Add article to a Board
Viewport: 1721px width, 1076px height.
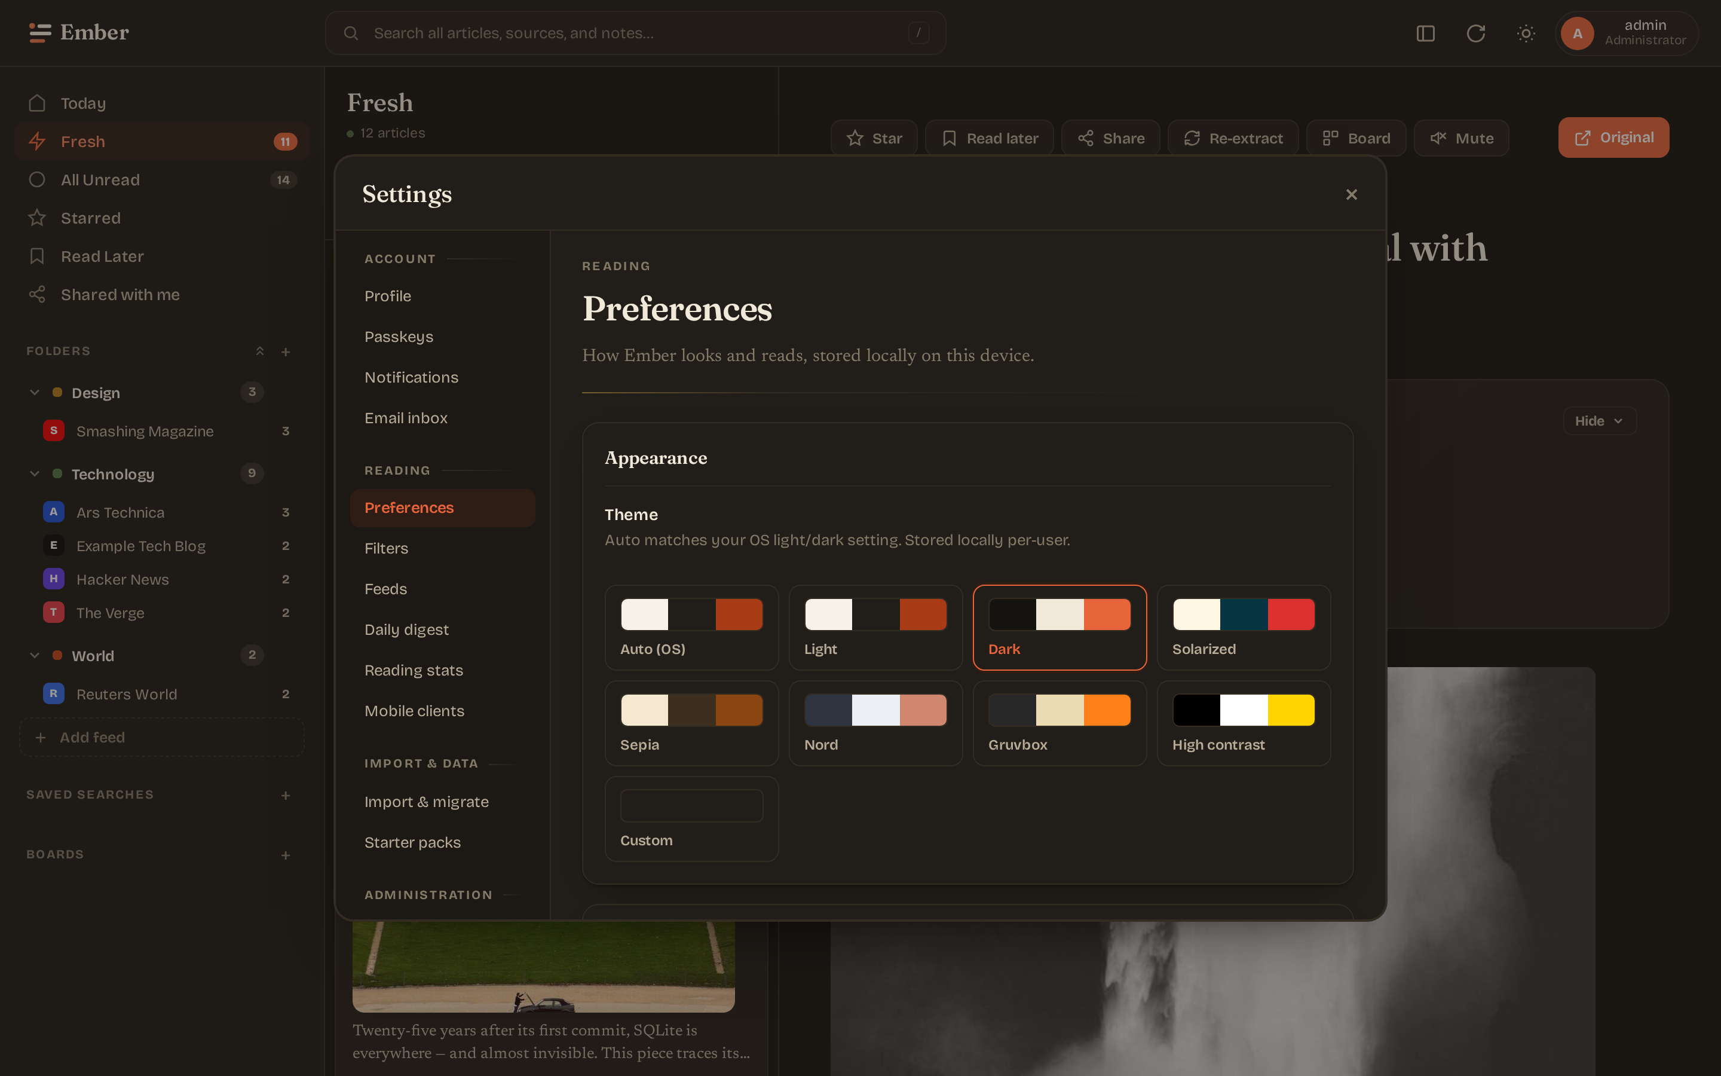1356,138
